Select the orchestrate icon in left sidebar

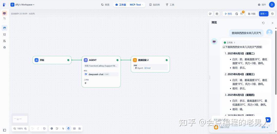pos(5,28)
